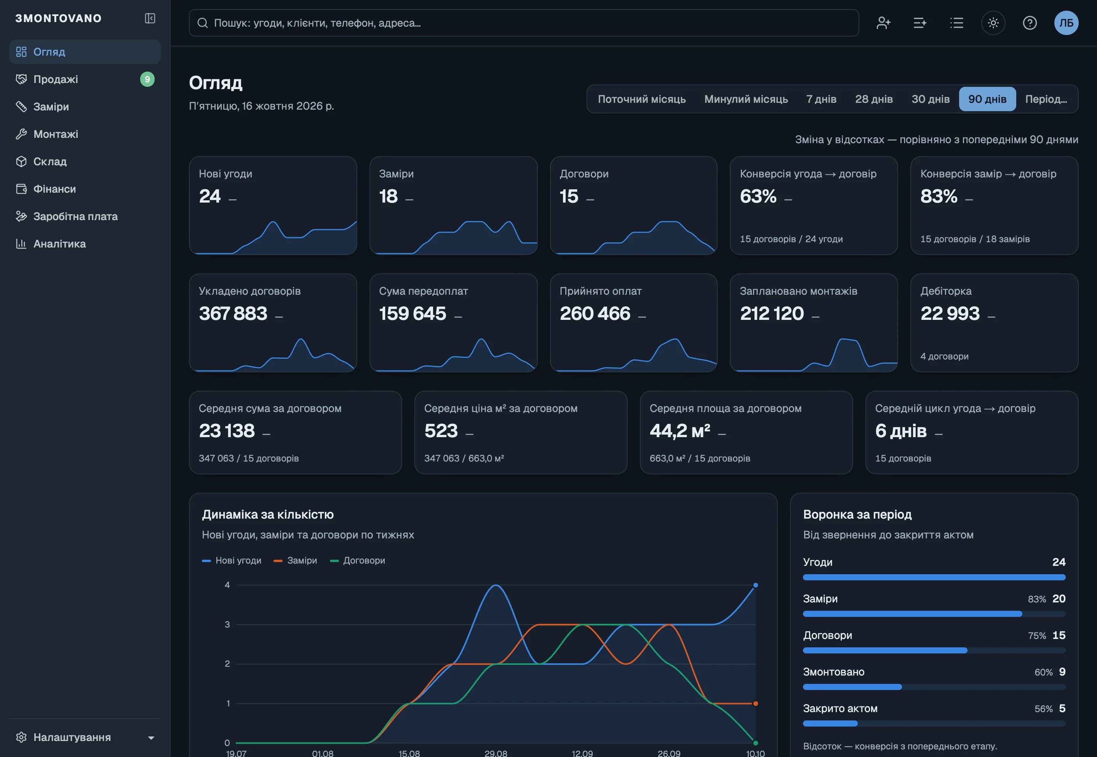1097x757 pixels.
Task: Expand the Налаштування dropdown arrow
Action: point(151,738)
